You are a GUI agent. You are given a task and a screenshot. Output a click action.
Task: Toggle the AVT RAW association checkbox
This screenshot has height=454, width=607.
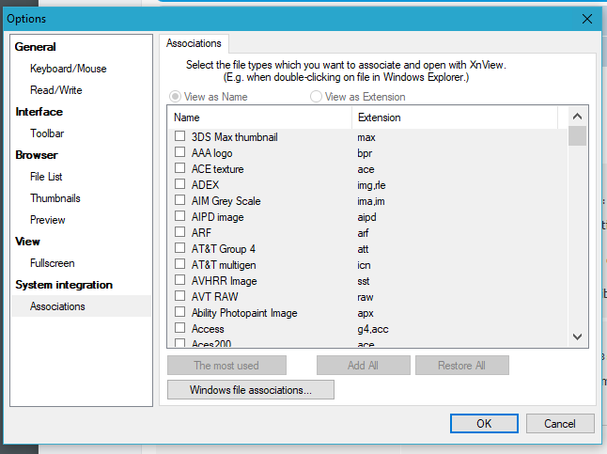[x=179, y=297]
